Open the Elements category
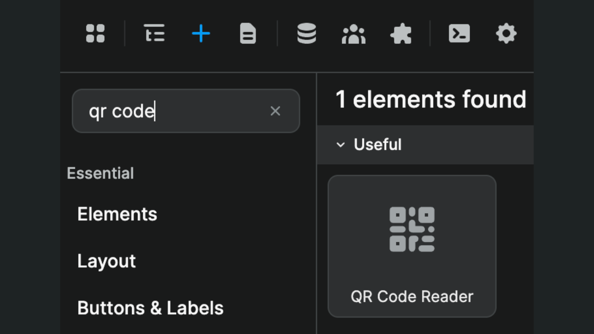Image resolution: width=594 pixels, height=334 pixels. [x=118, y=214]
